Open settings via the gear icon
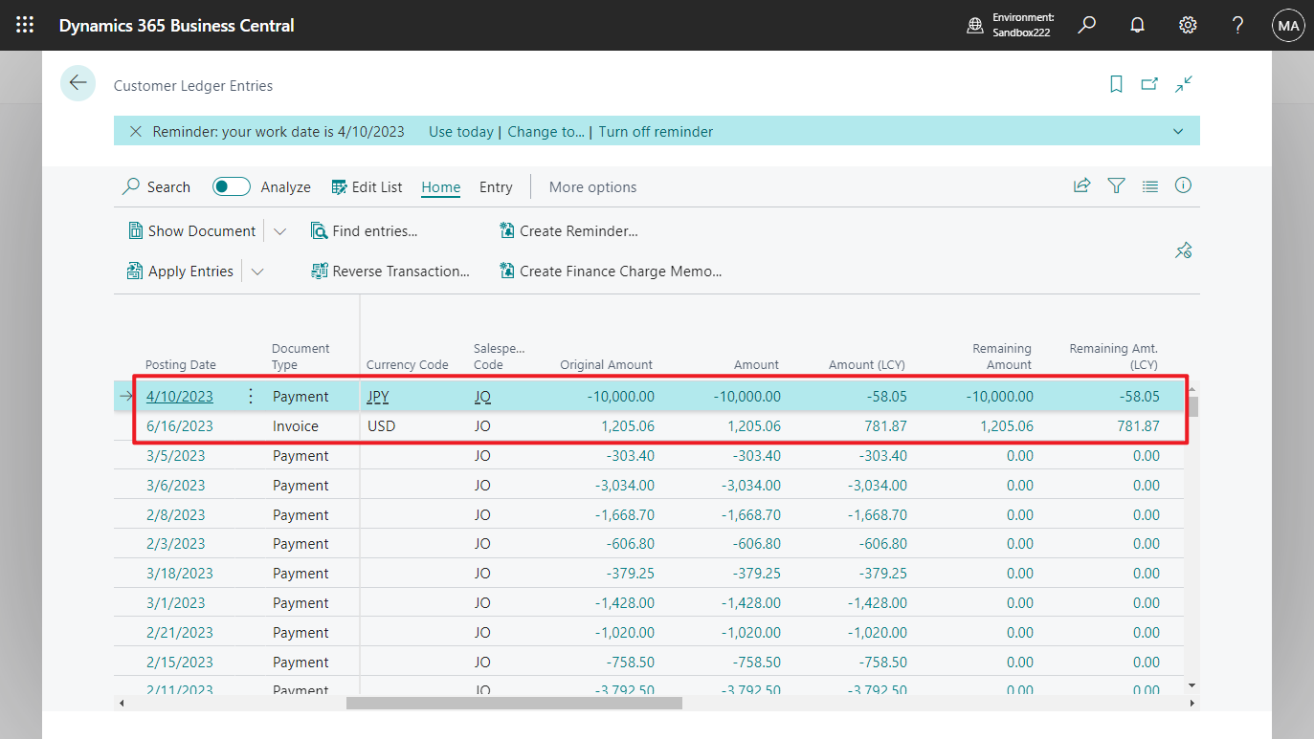This screenshot has width=1314, height=739. pos(1188,25)
